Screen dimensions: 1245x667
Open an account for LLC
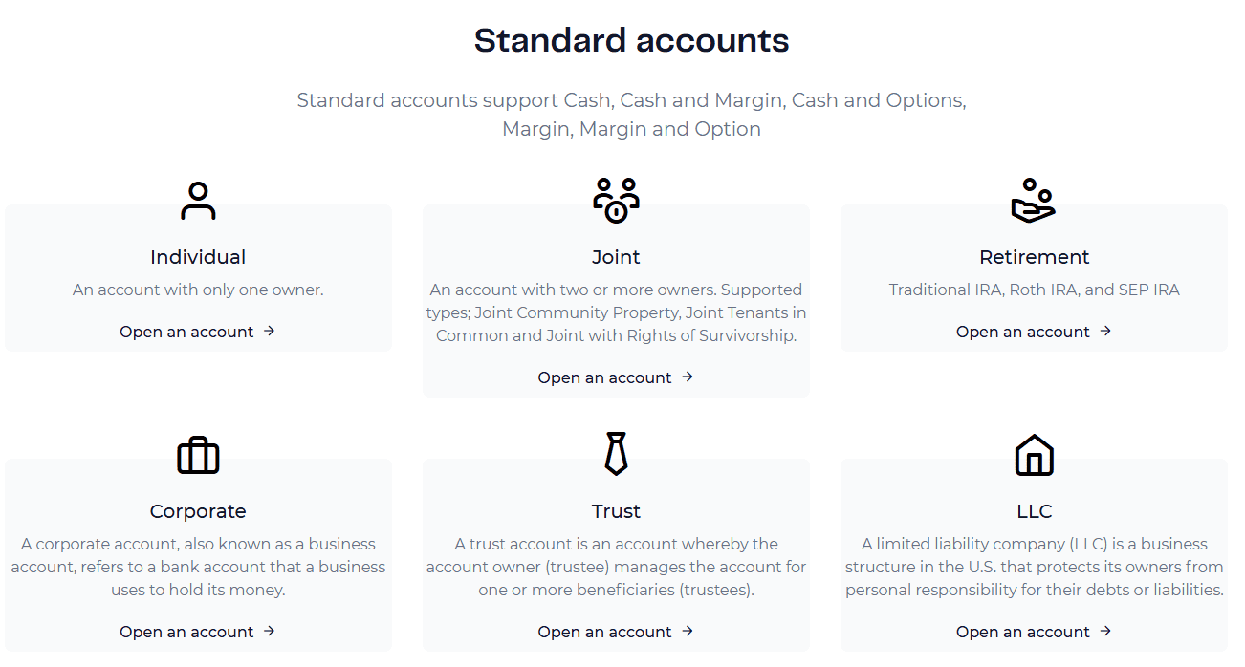coord(1023,632)
